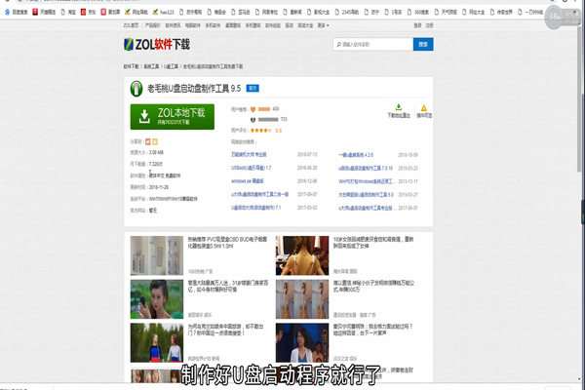Open ZOL首页 in the top navigation
This screenshot has width=585, height=390.
(131, 25)
